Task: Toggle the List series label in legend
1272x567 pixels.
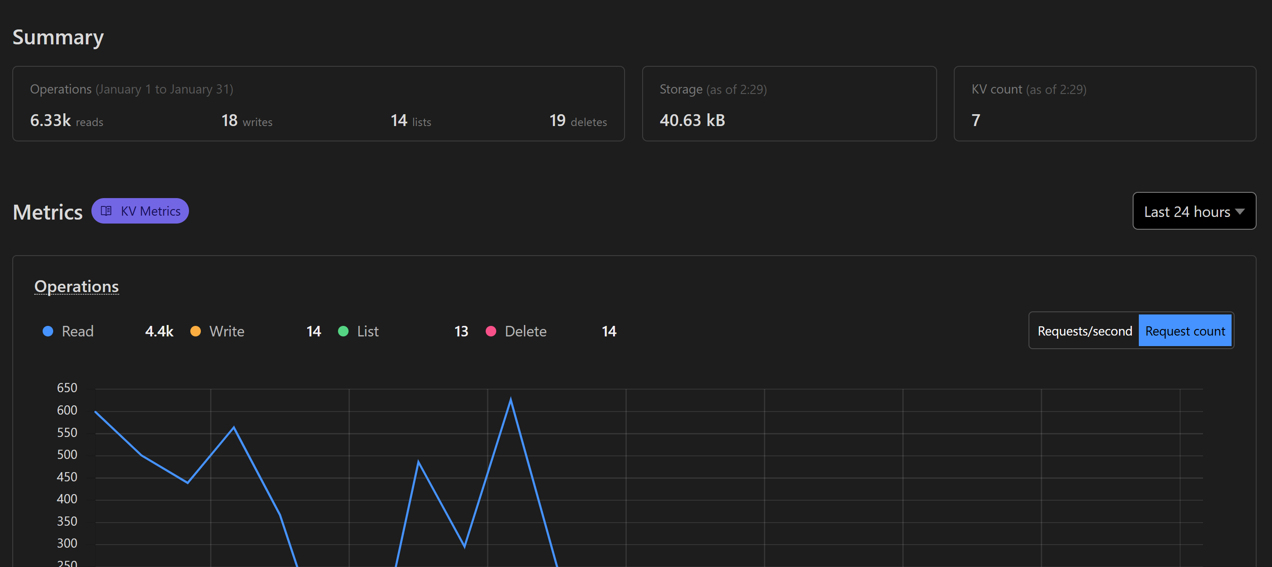Action: 368,331
